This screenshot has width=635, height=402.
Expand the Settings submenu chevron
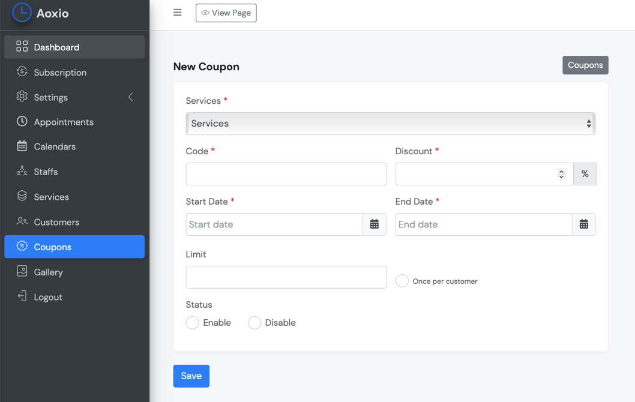point(130,97)
